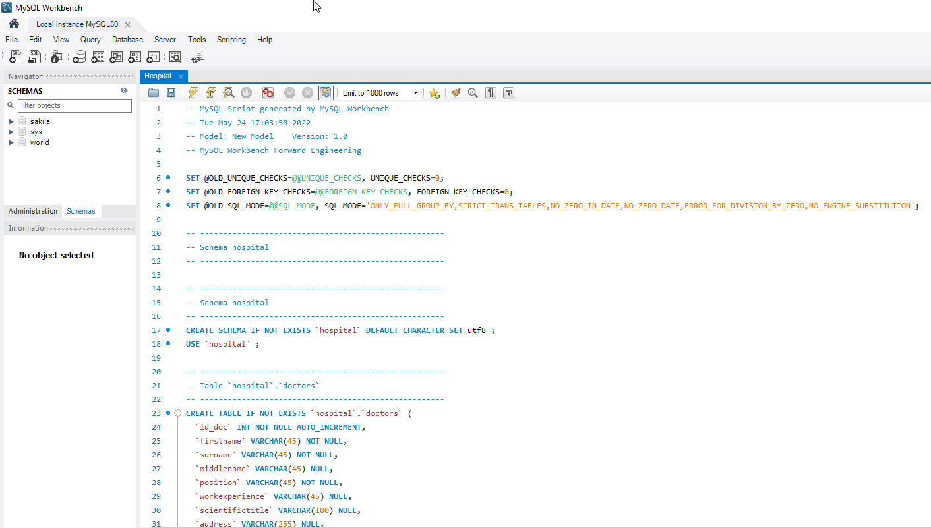This screenshot has height=528, width=931.
Task: Open the Tools menu
Action: (x=197, y=40)
